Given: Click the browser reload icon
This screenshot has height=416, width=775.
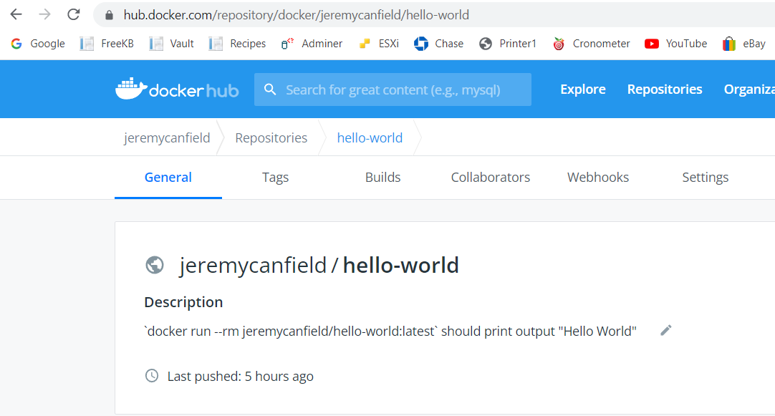Looking at the screenshot, I should tap(74, 15).
